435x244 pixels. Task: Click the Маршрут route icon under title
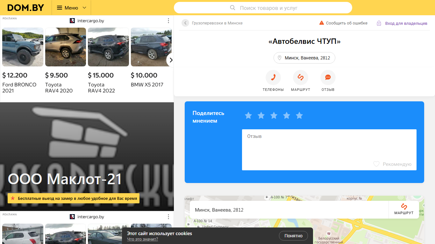click(x=301, y=78)
